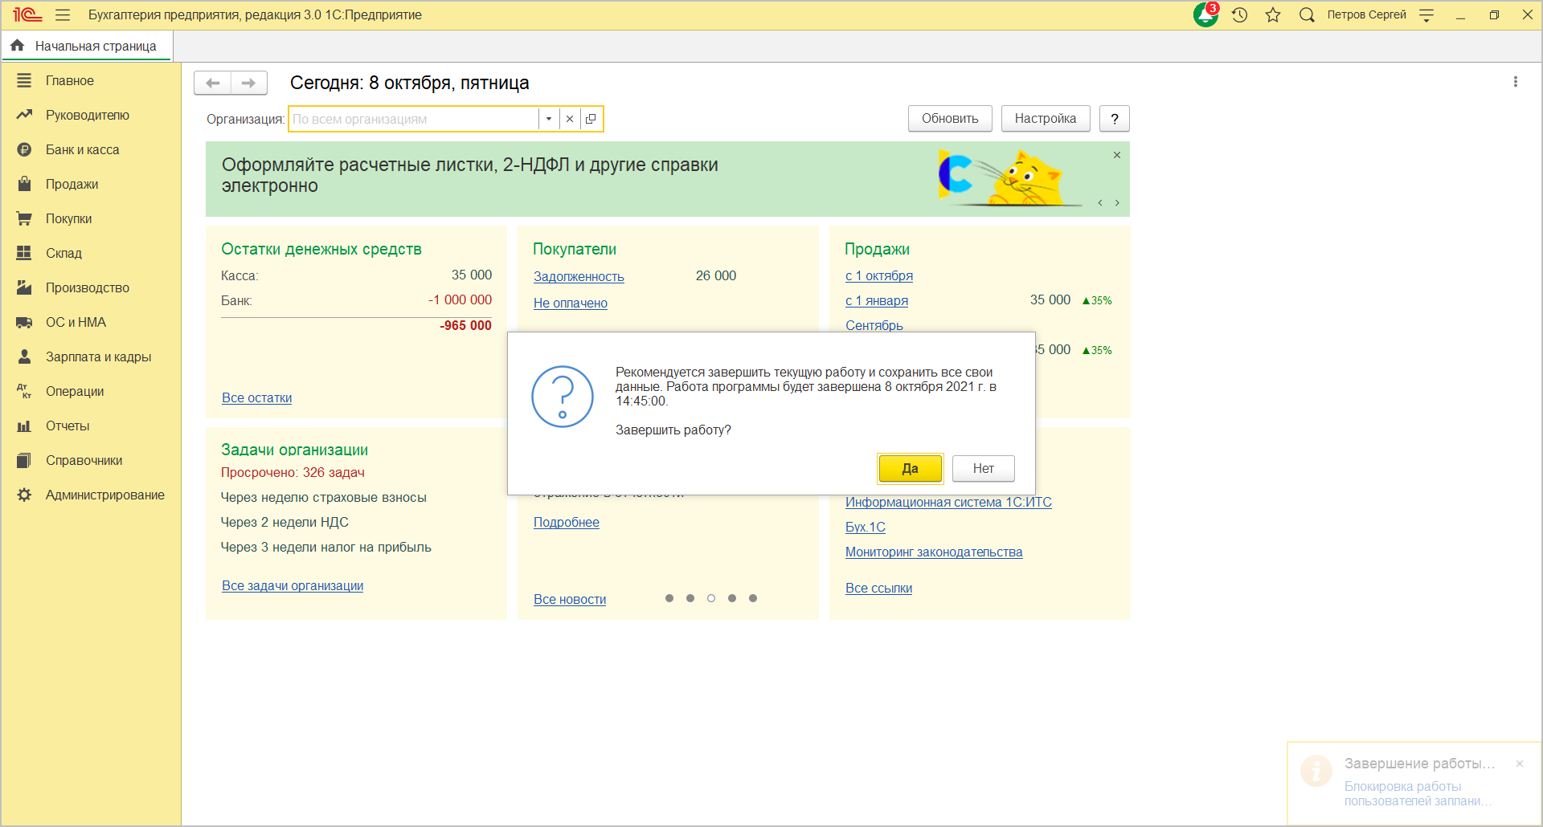
Task: Close the green payslips banner
Action: click(x=1117, y=155)
